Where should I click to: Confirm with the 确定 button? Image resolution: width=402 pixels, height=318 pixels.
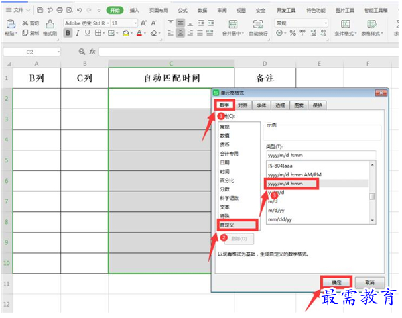(336, 282)
